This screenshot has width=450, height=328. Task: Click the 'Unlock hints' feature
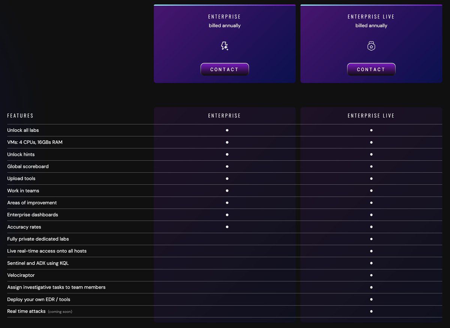21,154
